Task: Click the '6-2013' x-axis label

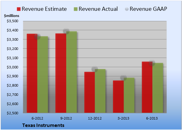Action: pos(152,118)
